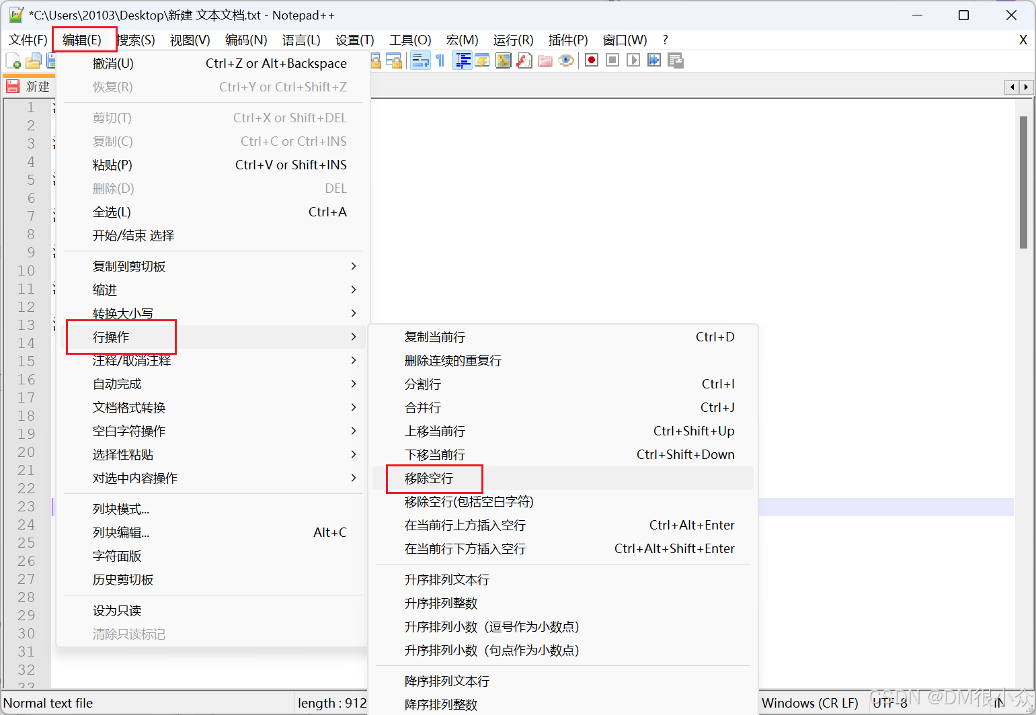Viewport: 1036px width, 715px height.
Task: Click the Notepad++ title bar app icon
Action: click(16, 15)
